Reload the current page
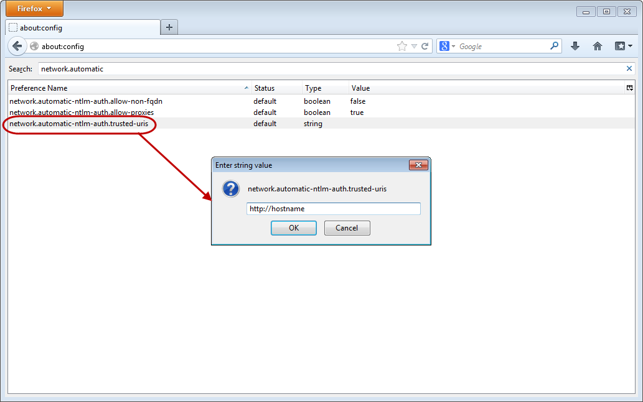This screenshot has height=402, width=643. 424,46
